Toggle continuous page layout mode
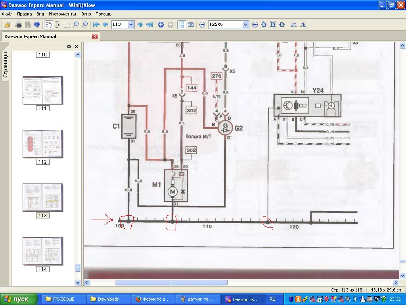Viewport: 406px width, 305px height. (x=182, y=25)
